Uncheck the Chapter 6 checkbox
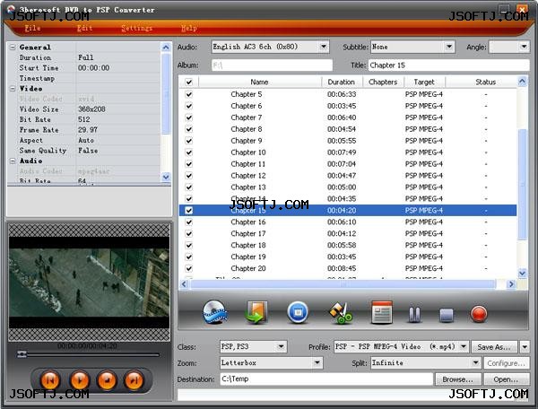 tap(188, 106)
